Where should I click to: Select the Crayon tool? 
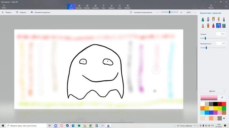pos(213,26)
